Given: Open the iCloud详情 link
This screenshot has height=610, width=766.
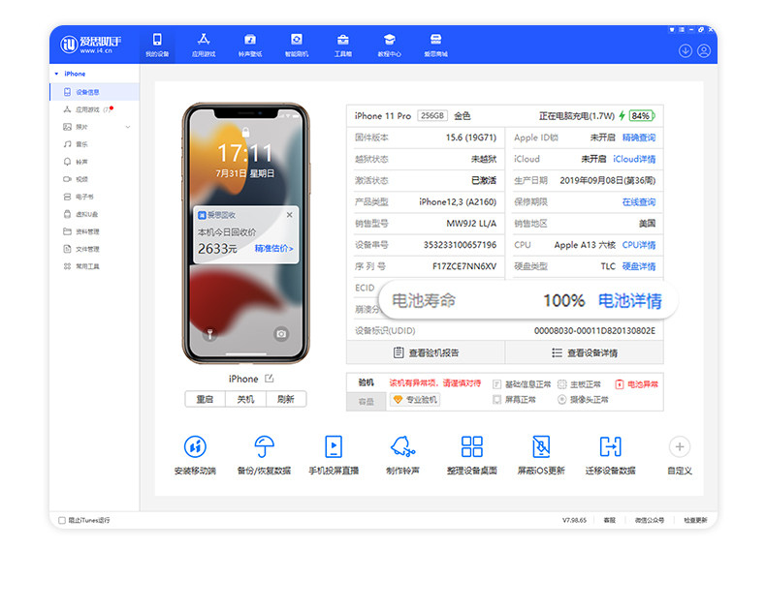Looking at the screenshot, I should (634, 159).
